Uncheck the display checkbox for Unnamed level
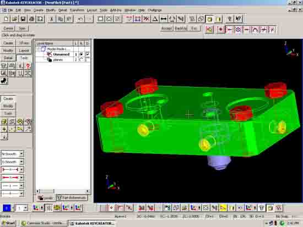Screen dimensions: 303x227 (88, 54)
